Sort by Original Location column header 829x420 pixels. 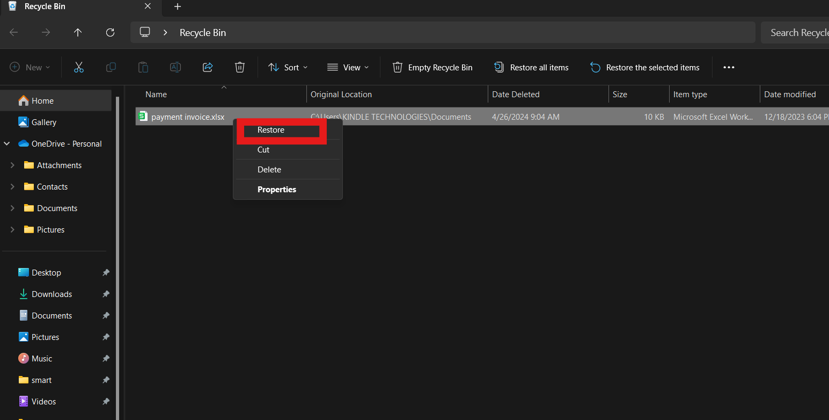397,95
